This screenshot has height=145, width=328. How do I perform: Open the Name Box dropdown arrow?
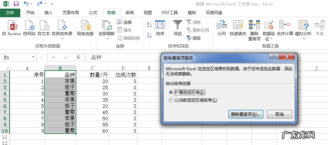pos(33,57)
